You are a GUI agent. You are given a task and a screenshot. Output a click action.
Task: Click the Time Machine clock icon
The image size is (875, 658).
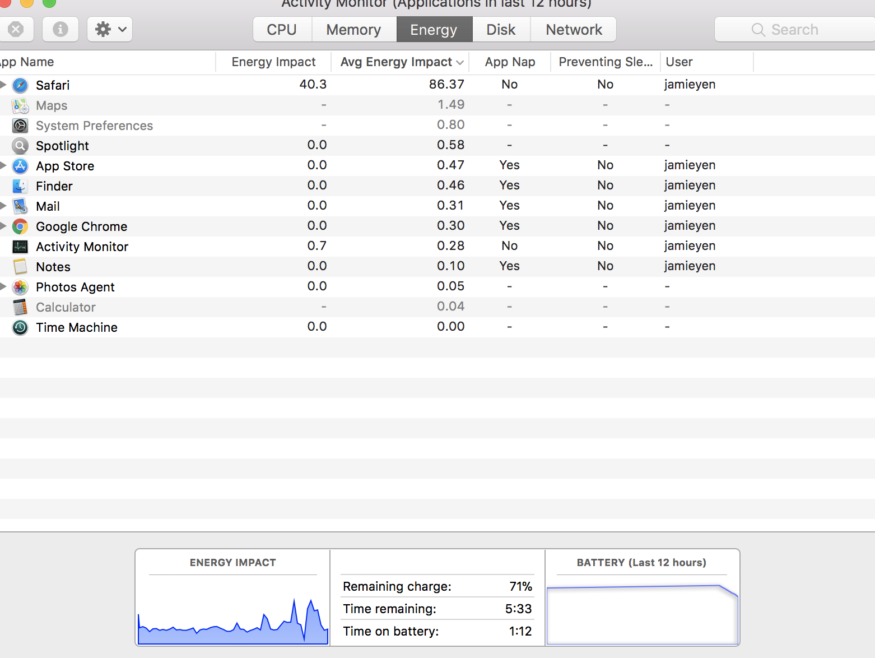click(x=20, y=327)
